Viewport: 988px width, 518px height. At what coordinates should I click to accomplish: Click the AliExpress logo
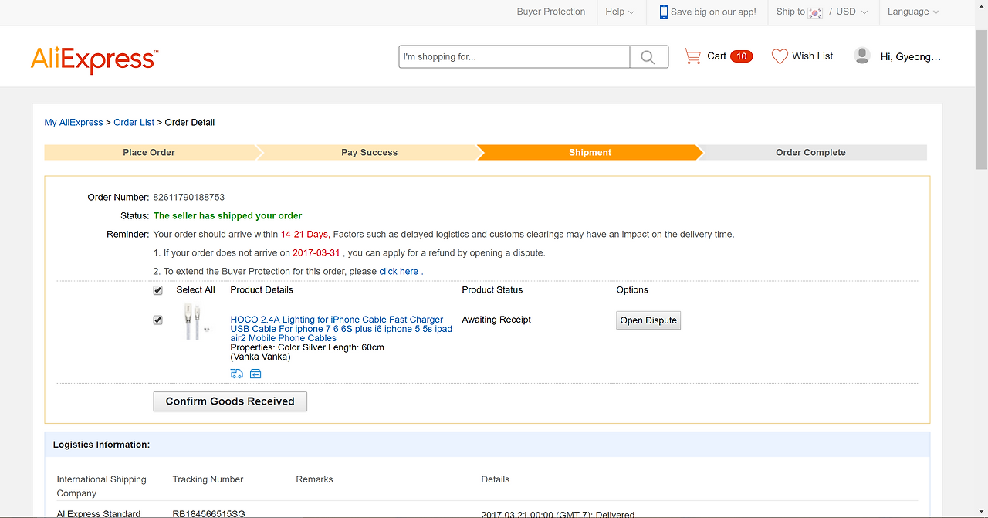pos(94,59)
